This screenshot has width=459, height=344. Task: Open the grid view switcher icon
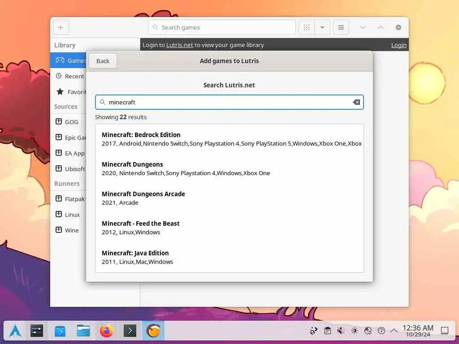[307, 27]
